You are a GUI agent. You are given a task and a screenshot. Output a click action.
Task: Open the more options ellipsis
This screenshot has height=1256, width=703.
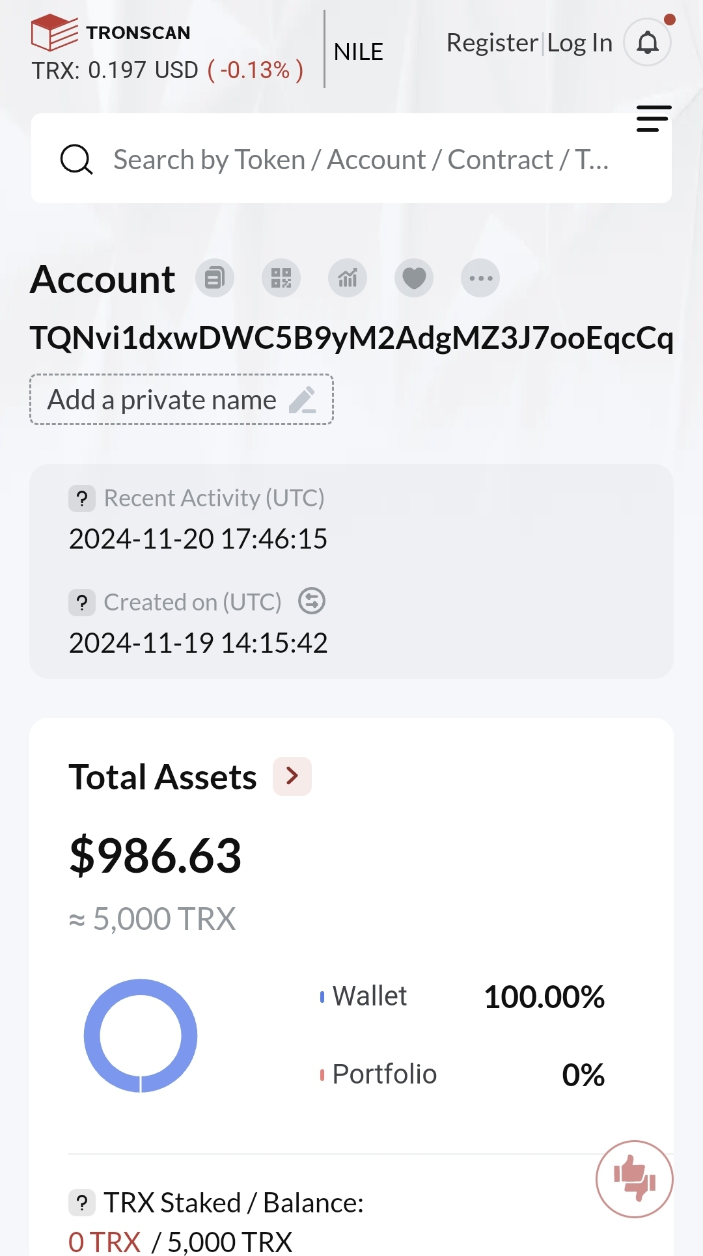[480, 279]
